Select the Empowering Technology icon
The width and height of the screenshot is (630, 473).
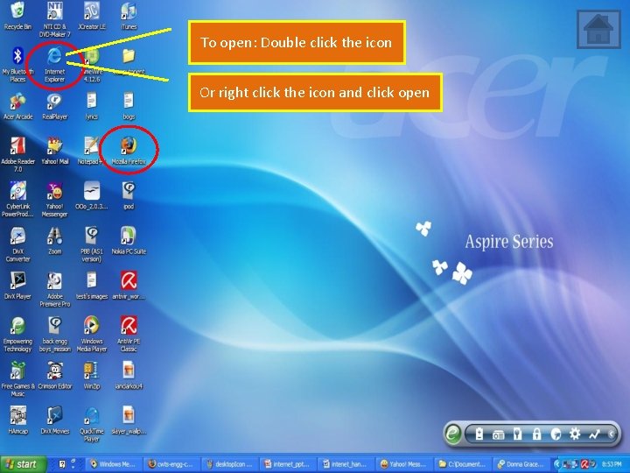click(17, 335)
